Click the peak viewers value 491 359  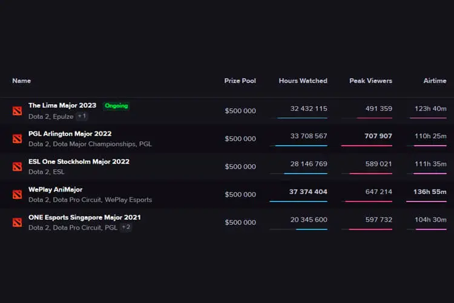(x=379, y=108)
